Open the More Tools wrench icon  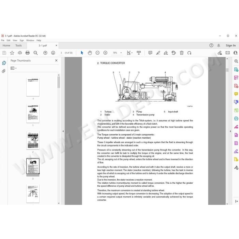tap(236, 168)
